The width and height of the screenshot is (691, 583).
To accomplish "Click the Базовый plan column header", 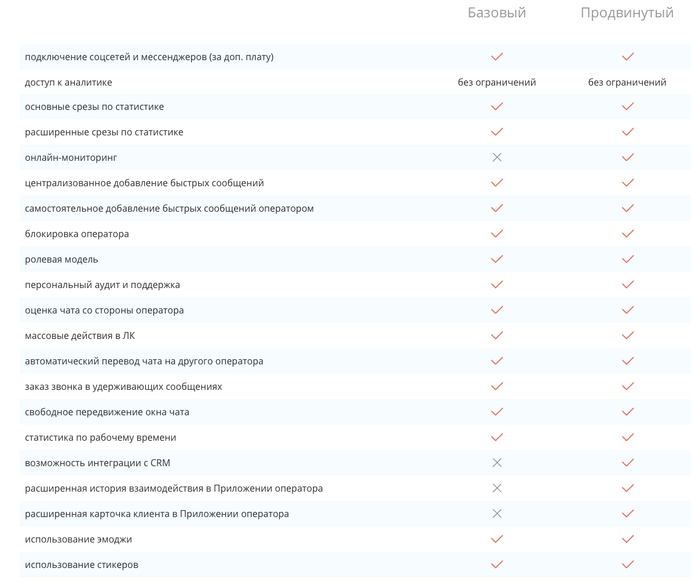I will click(x=496, y=13).
